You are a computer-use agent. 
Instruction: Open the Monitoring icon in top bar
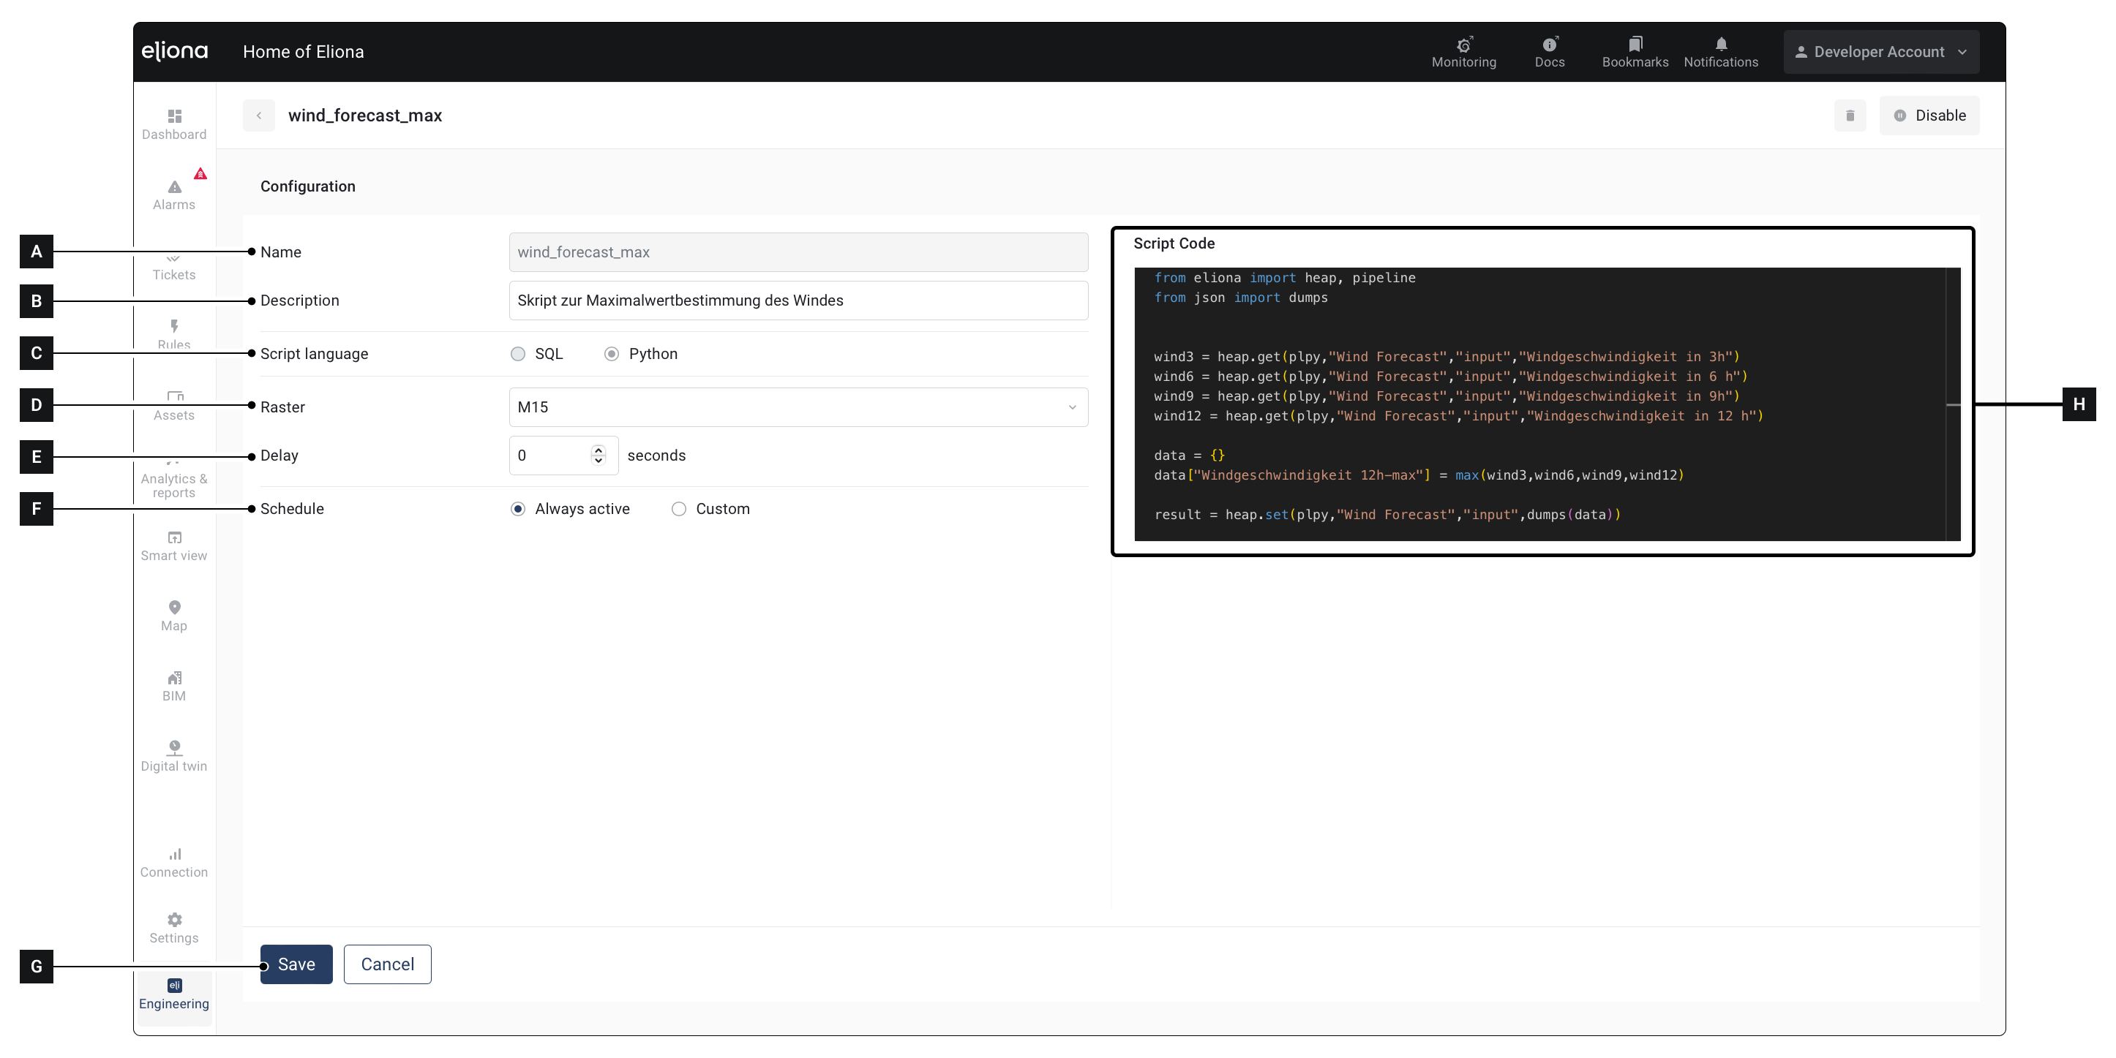click(x=1464, y=52)
